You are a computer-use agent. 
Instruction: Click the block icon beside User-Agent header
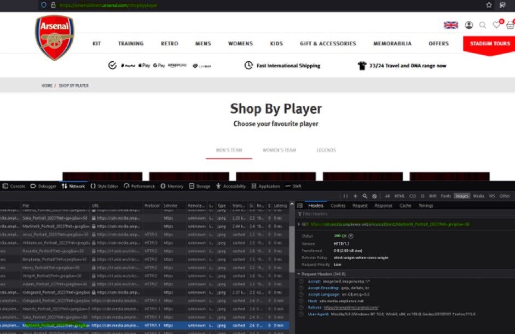301,314
